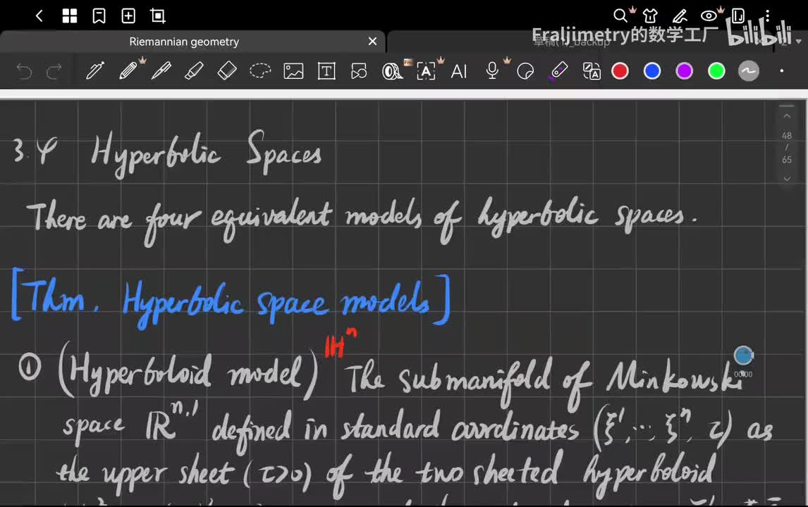This screenshot has height=507, width=808.
Task: Undo the last stroke
Action: (24, 71)
